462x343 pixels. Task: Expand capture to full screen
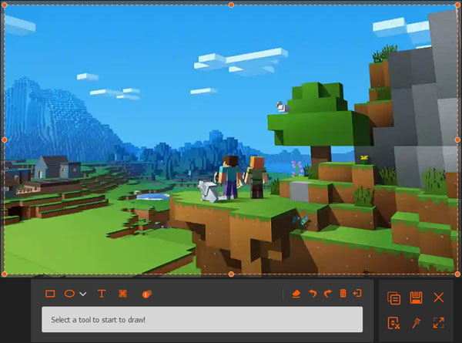tap(439, 323)
